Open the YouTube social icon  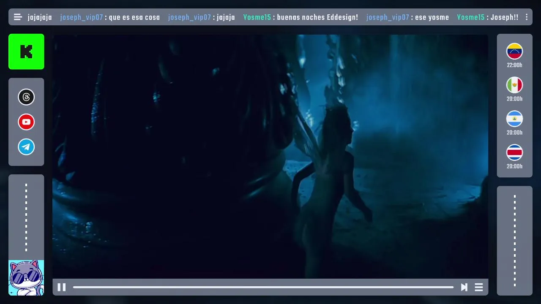point(26,122)
